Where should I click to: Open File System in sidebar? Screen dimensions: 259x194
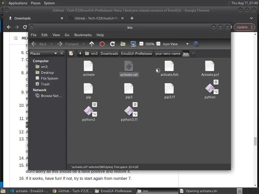pos(49,78)
